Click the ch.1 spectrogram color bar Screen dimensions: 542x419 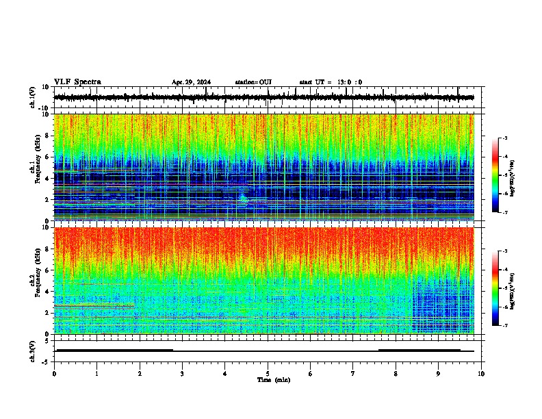tap(495, 175)
